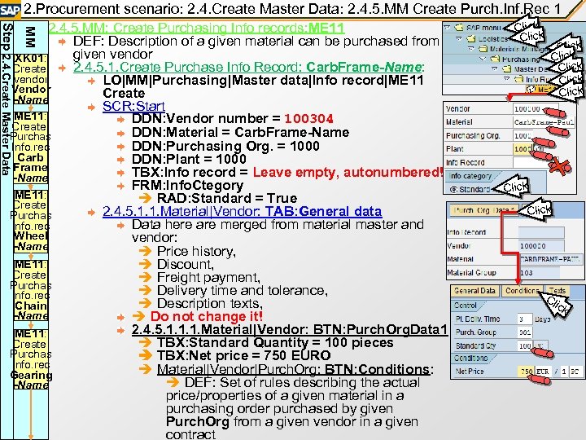Collapse the Info Record tree node
The height and width of the screenshot is (440, 586).
click(x=507, y=79)
